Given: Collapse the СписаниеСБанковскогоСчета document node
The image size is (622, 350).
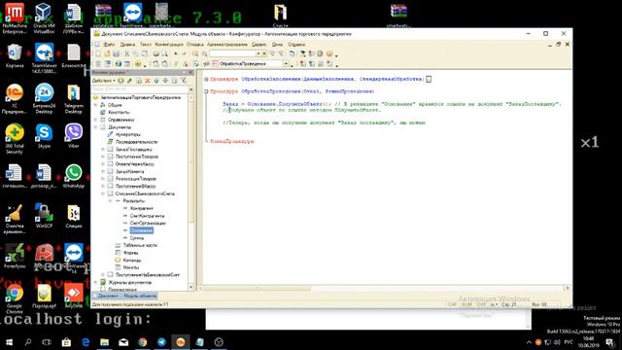Looking at the screenshot, I should pos(103,193).
